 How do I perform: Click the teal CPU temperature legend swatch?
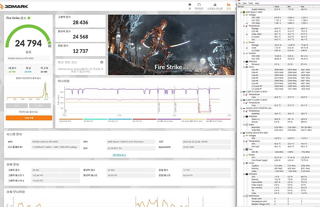click(96, 119)
